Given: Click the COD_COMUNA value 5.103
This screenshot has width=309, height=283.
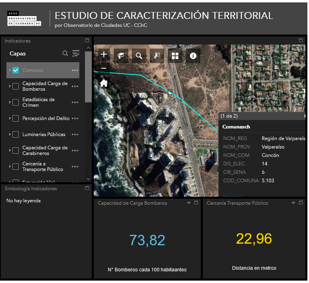Looking at the screenshot, I should click(x=268, y=181).
